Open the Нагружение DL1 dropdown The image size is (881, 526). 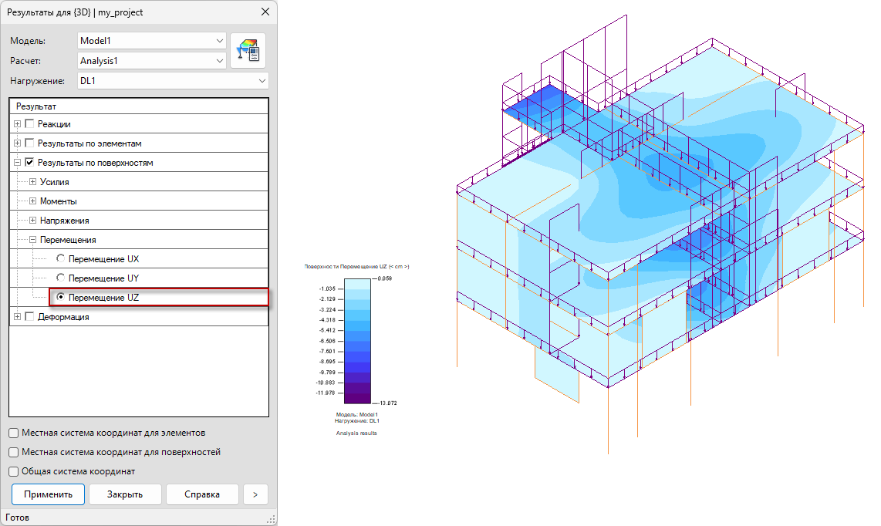tap(173, 81)
